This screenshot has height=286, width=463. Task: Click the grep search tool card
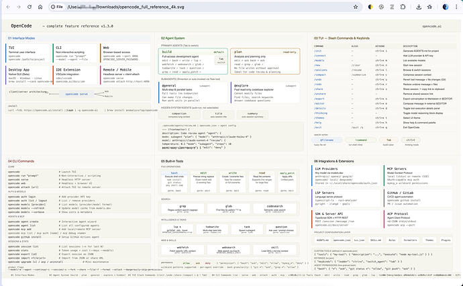tap(183, 208)
